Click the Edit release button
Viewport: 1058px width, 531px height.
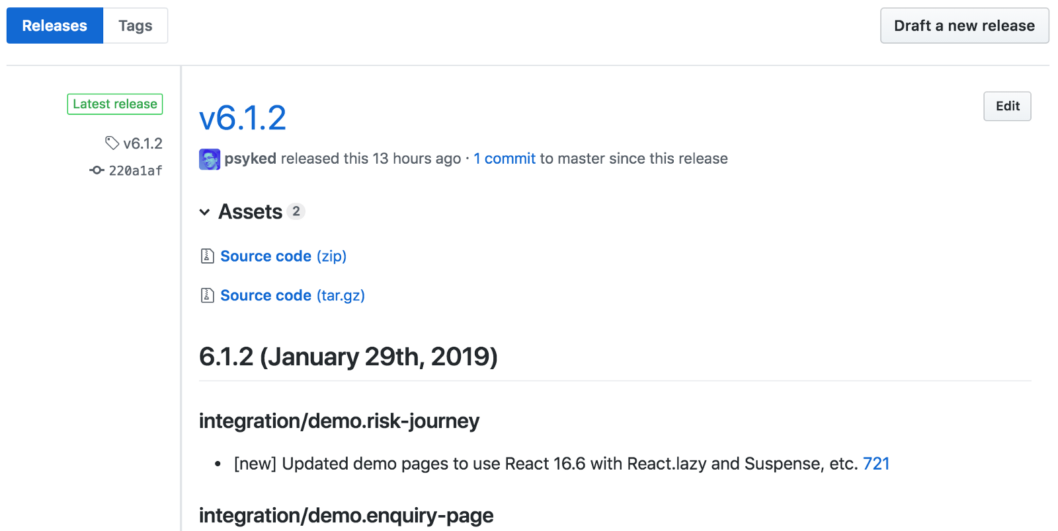coord(1007,106)
